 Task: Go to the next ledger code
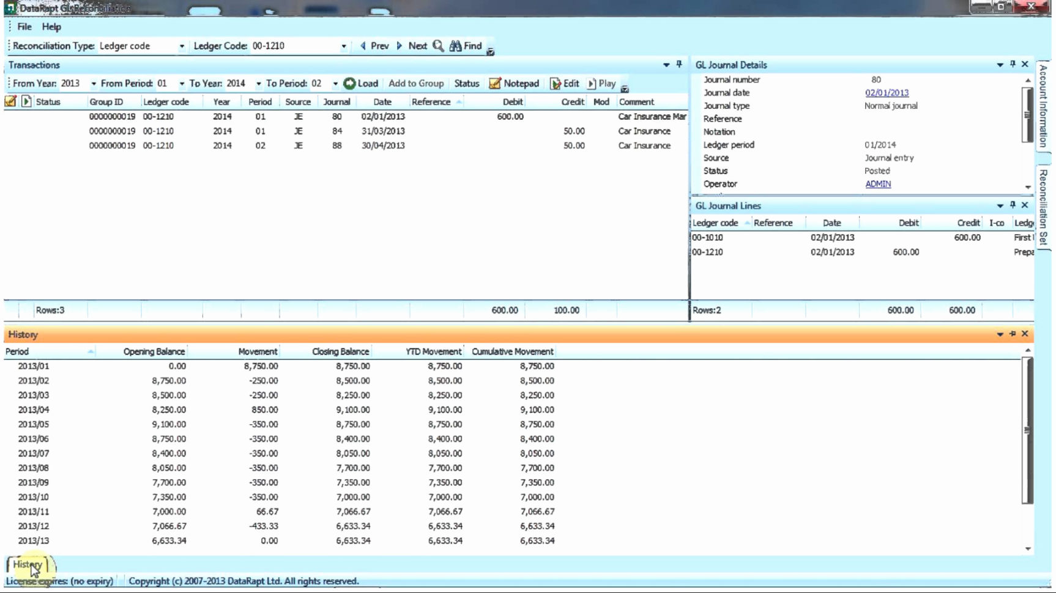[412, 46]
